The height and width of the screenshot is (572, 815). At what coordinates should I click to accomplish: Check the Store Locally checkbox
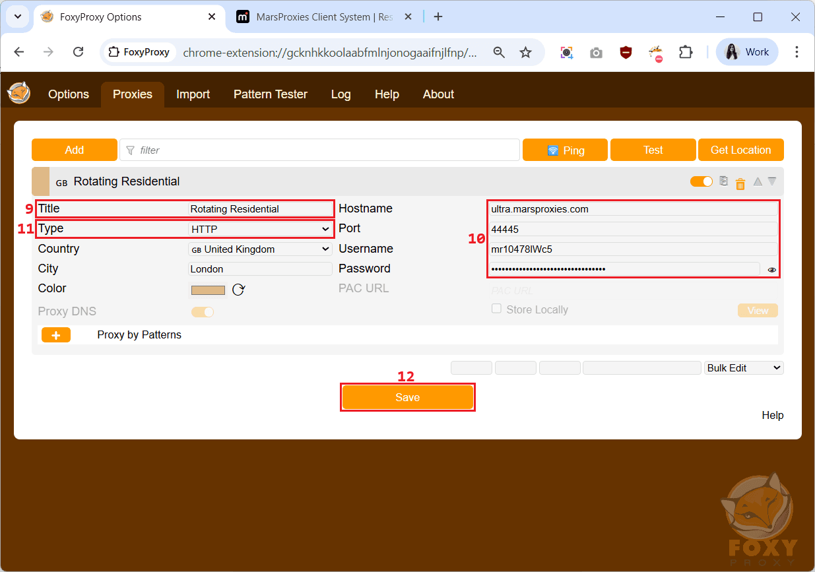(x=496, y=309)
